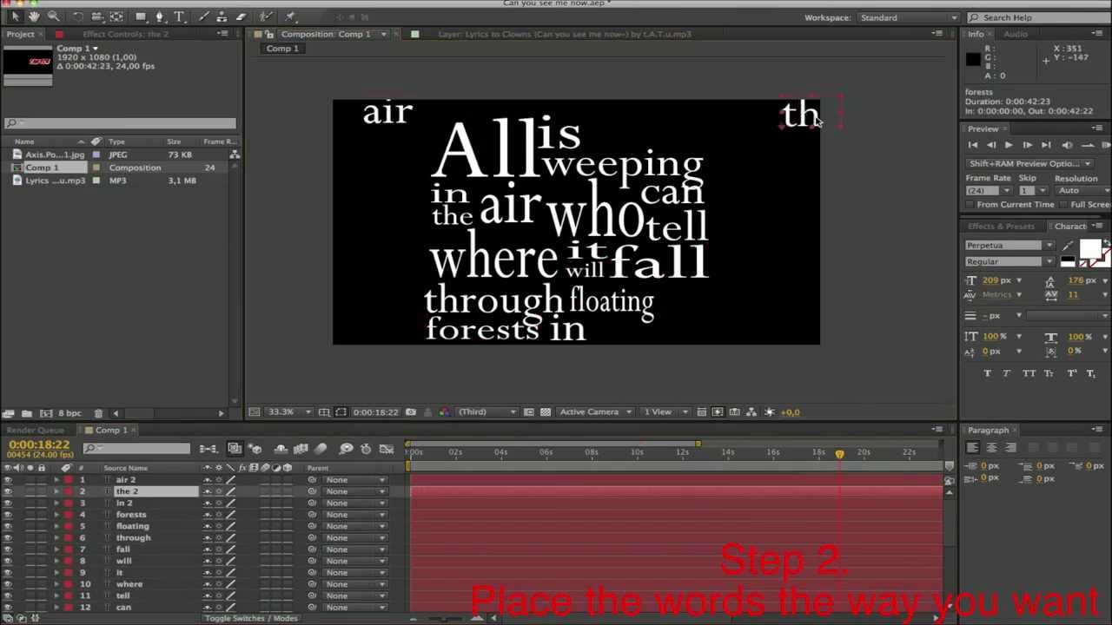Apply Faux Bold in Character panel

point(988,373)
